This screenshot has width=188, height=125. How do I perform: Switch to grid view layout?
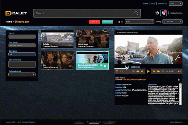point(122,22)
